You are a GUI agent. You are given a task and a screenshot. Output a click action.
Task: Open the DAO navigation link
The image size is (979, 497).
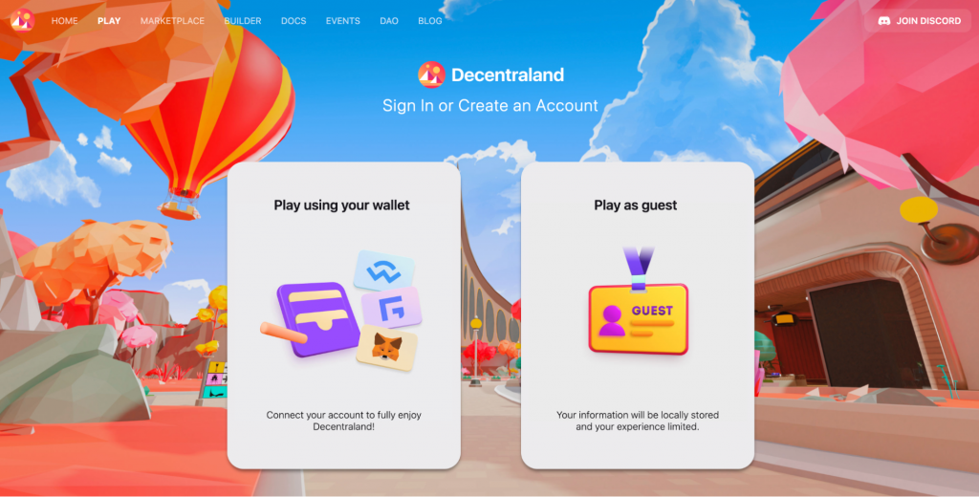389,21
